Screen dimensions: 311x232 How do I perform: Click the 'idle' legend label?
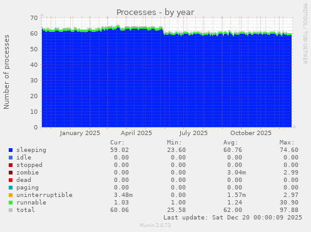pos(24,158)
